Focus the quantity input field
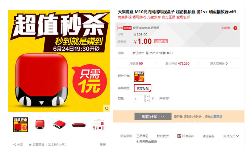 click(139, 99)
